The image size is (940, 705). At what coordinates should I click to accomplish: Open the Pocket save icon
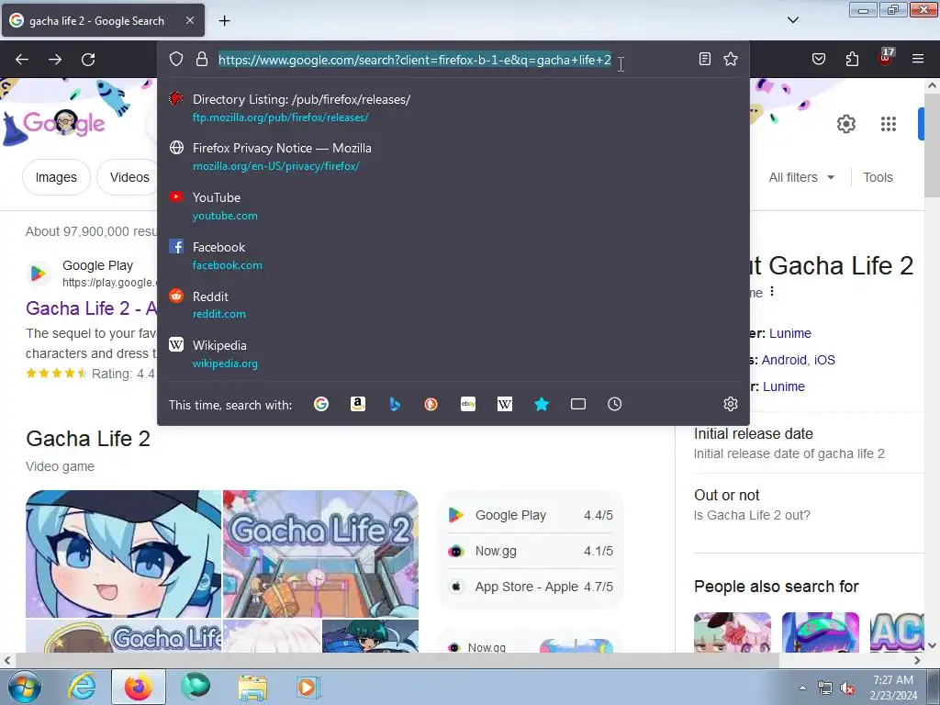click(818, 59)
